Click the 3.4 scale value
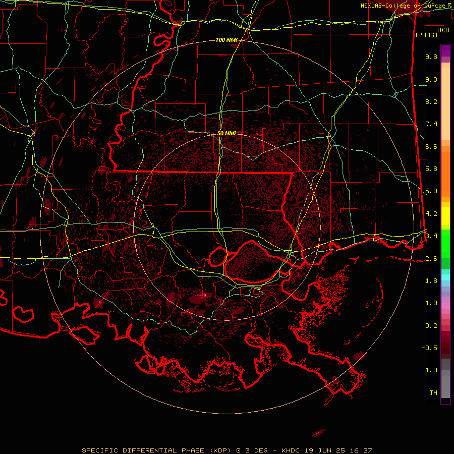Viewport: 454px width, 454px height. tap(431, 236)
